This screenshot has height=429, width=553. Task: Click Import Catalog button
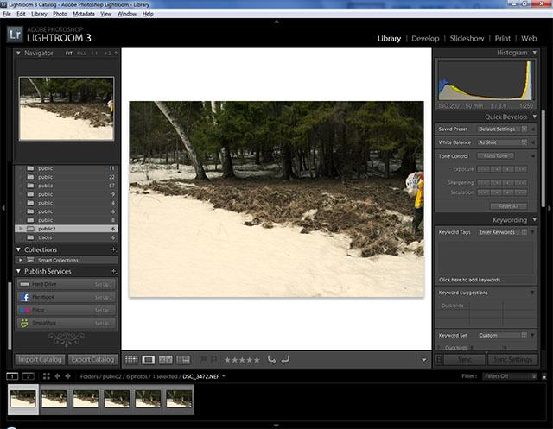(x=41, y=360)
